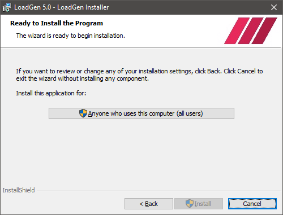Close the LoadGen Installer window
The height and width of the screenshot is (215, 283).
(x=274, y=7)
